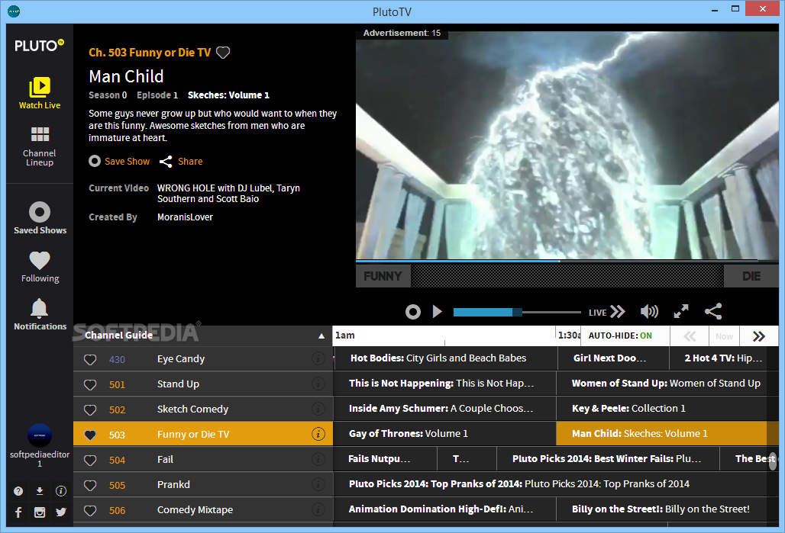Open the Channel Lineup grid
This screenshot has height=533, width=785.
40,146
